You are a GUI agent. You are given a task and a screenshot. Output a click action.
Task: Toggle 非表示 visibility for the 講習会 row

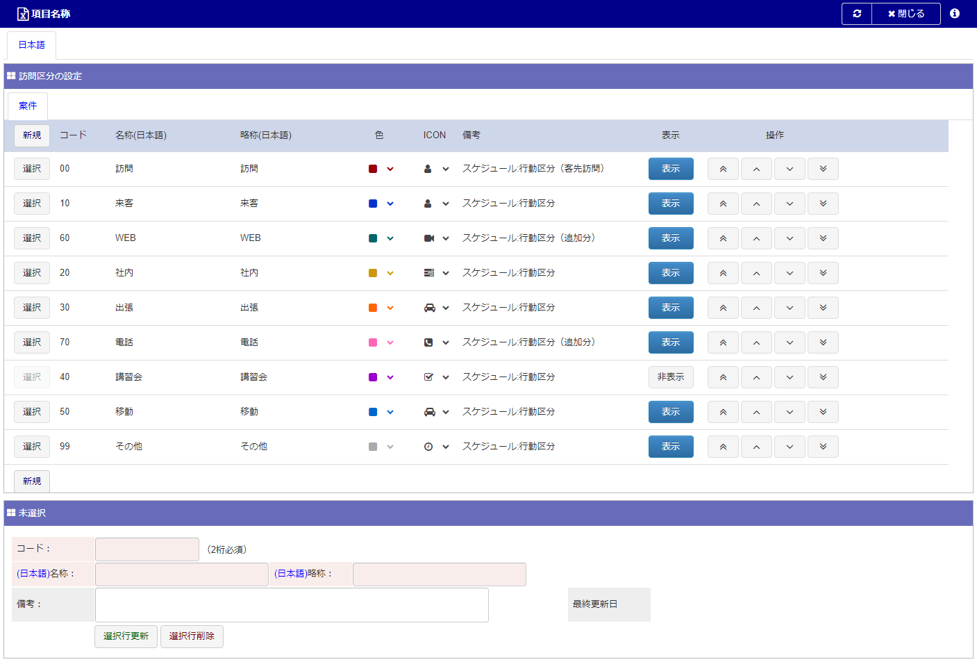click(671, 377)
